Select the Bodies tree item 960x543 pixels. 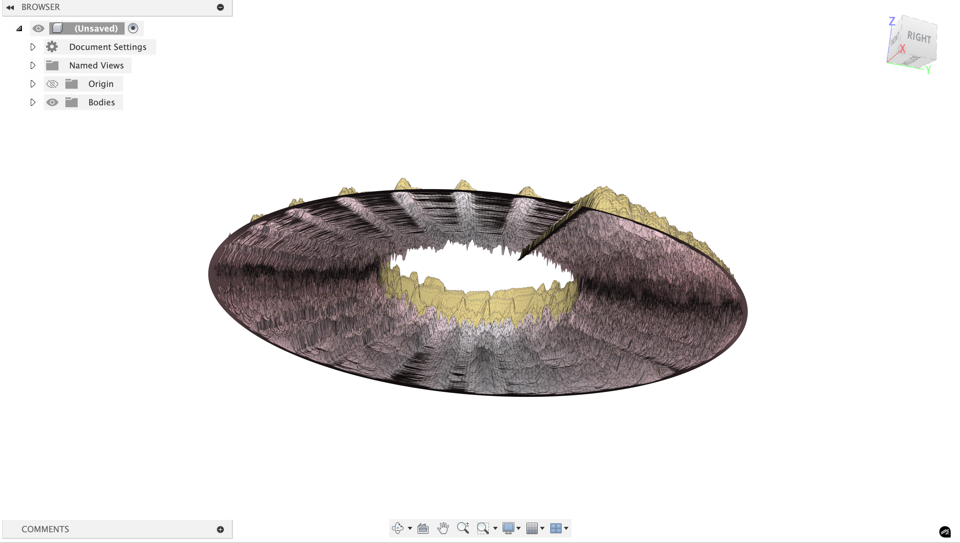coord(102,102)
